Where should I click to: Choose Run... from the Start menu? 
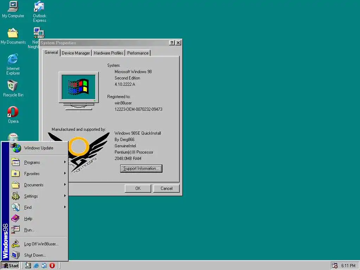point(39,230)
